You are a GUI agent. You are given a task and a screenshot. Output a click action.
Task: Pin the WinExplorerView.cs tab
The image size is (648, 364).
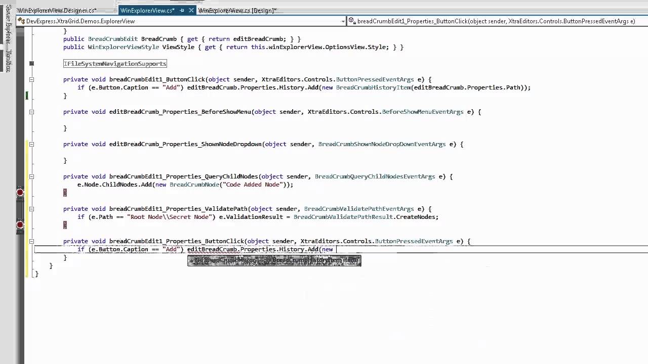(x=182, y=10)
